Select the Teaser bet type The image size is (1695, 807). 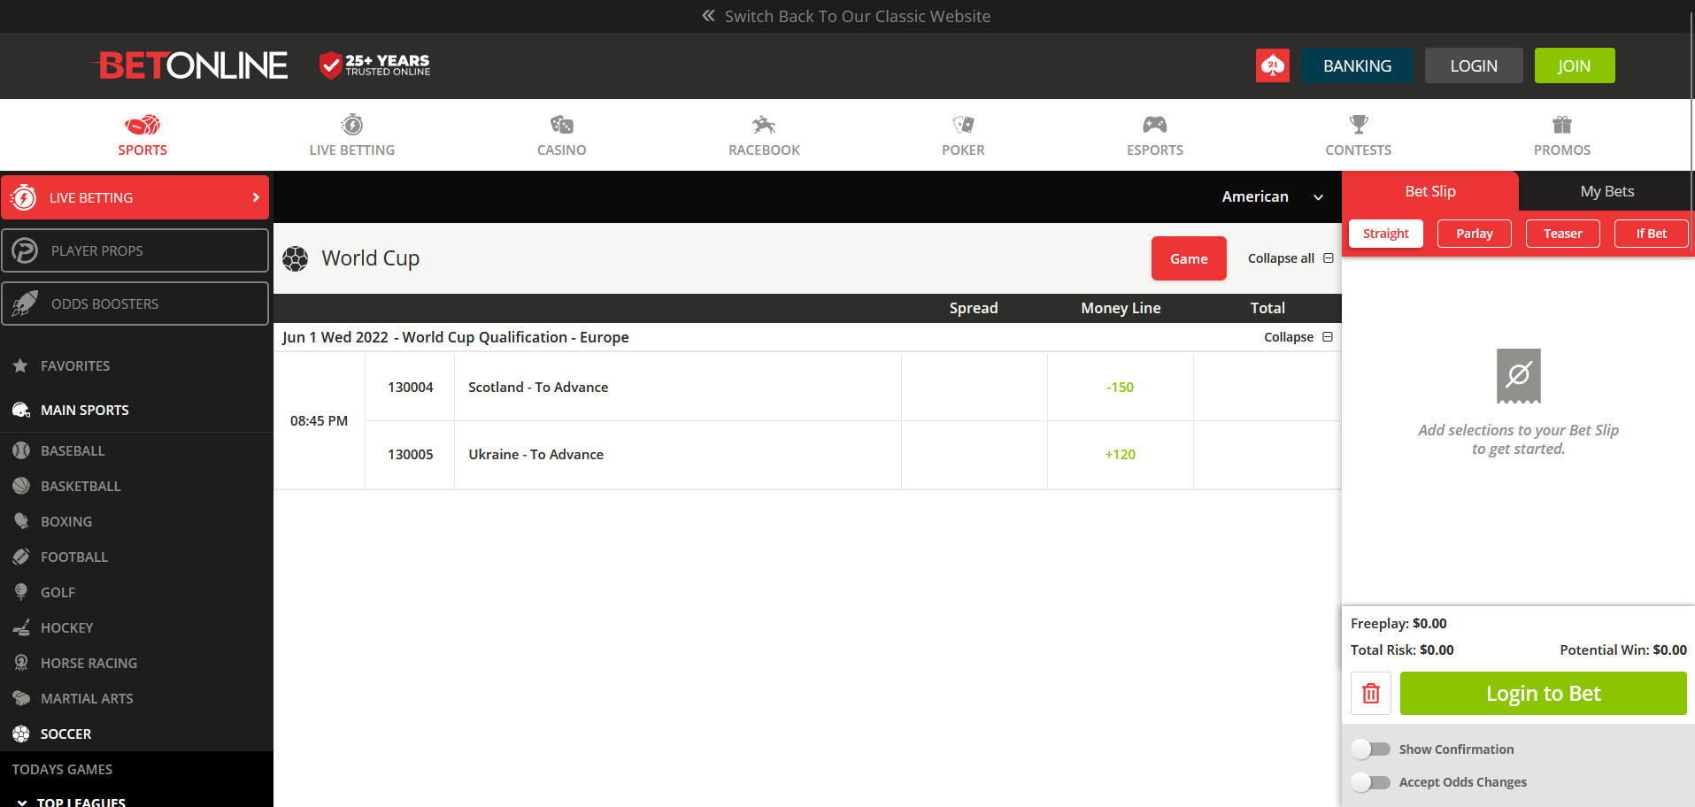[1563, 234]
